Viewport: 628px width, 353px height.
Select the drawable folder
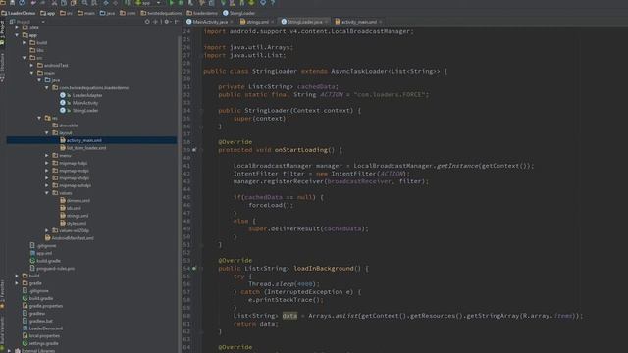65,126
